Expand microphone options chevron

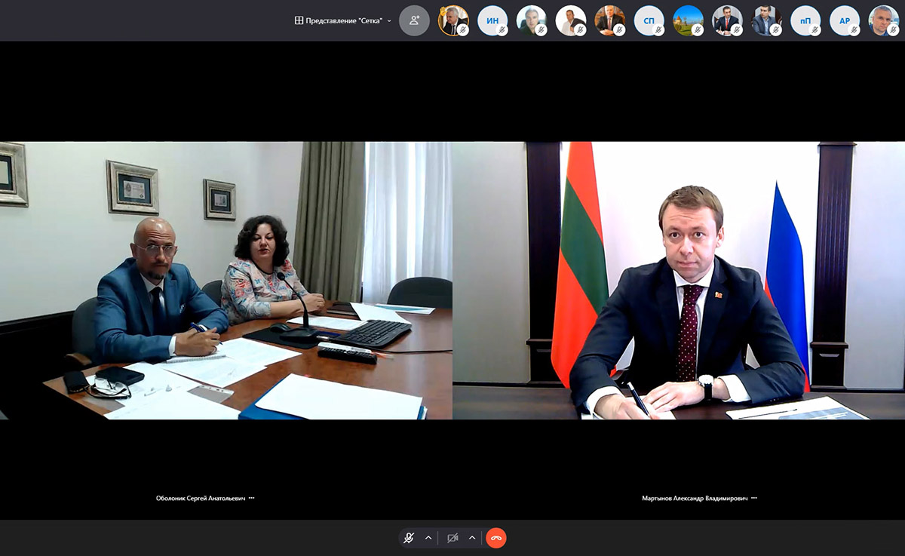click(428, 538)
